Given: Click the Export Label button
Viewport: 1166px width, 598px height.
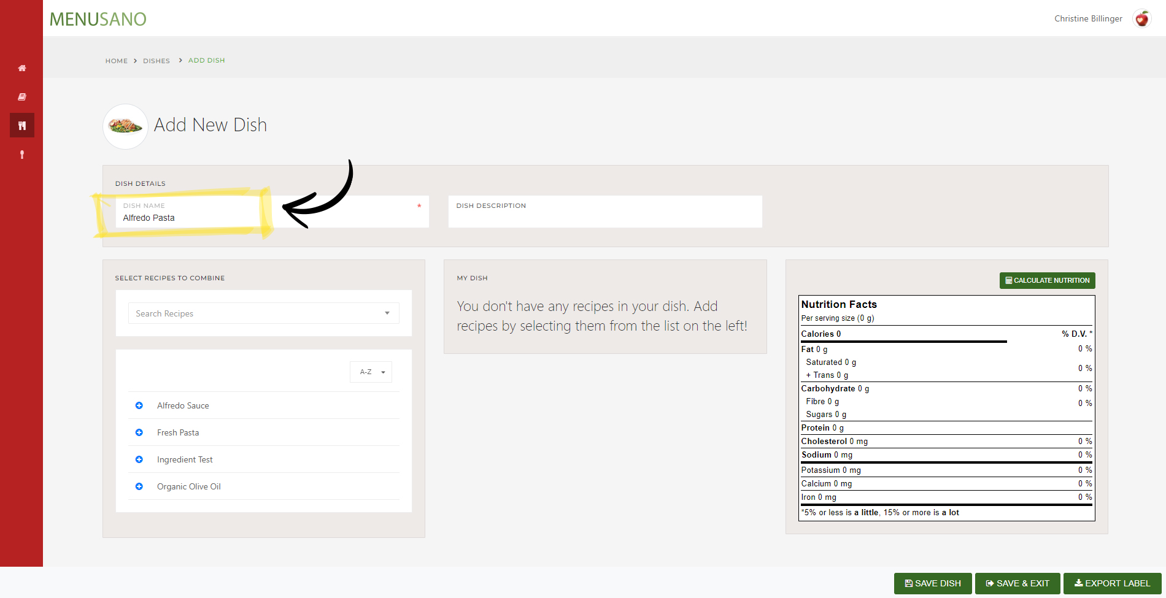Looking at the screenshot, I should [1112, 583].
